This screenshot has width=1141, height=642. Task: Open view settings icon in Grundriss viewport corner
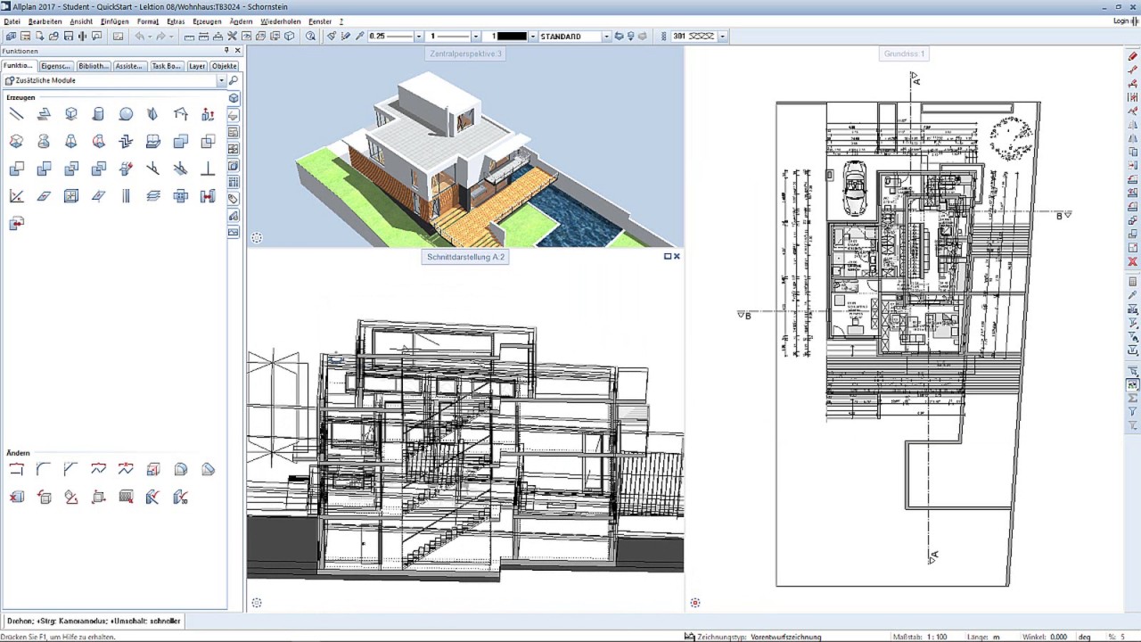pyautogui.click(x=695, y=603)
